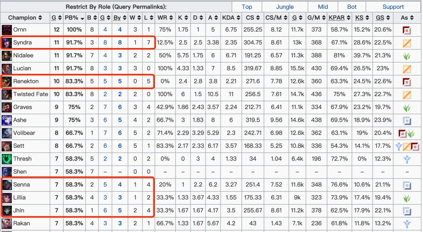Sort the table by WR column

[x=165, y=18]
